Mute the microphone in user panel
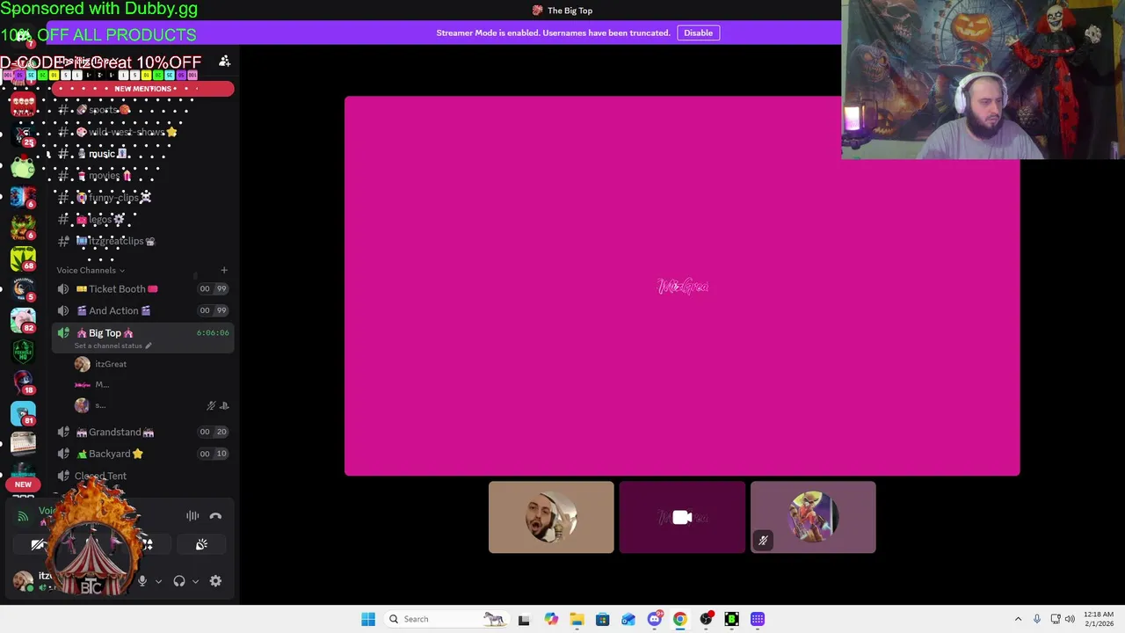Screen dimensions: 1125x633 click(142, 581)
